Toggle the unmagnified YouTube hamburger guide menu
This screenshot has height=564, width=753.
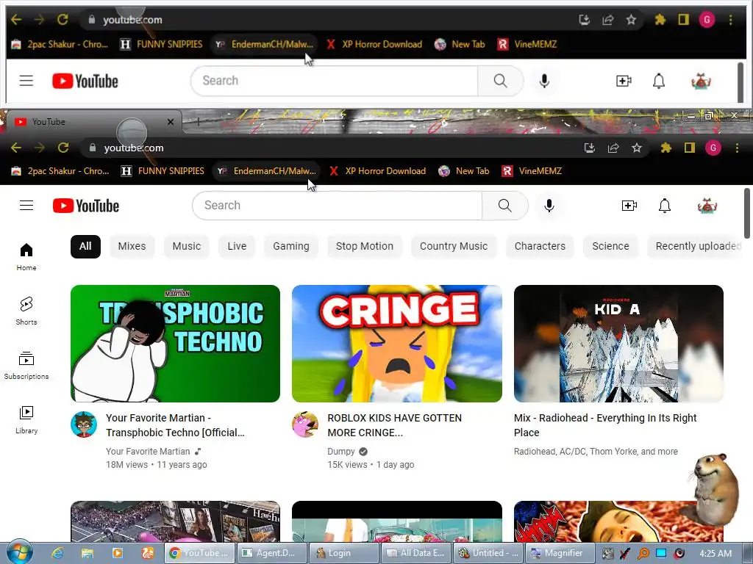pyautogui.click(x=26, y=206)
